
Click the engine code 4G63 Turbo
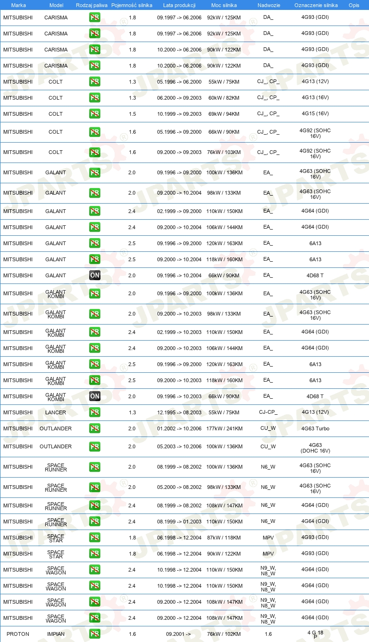(x=315, y=428)
